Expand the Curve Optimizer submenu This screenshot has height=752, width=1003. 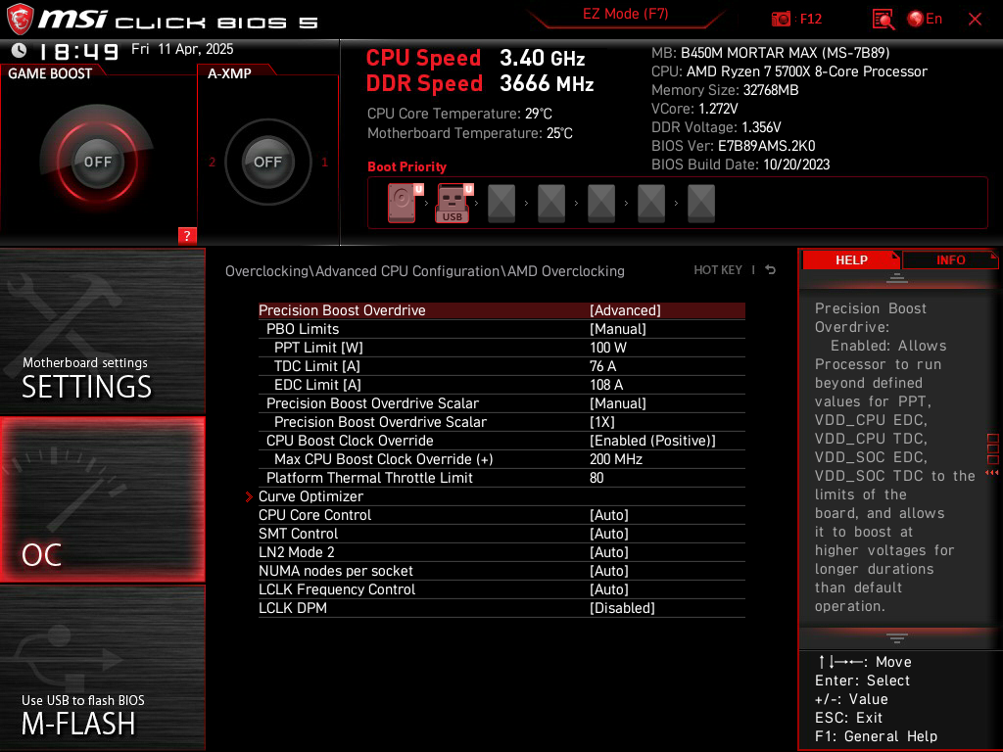[x=501, y=496]
